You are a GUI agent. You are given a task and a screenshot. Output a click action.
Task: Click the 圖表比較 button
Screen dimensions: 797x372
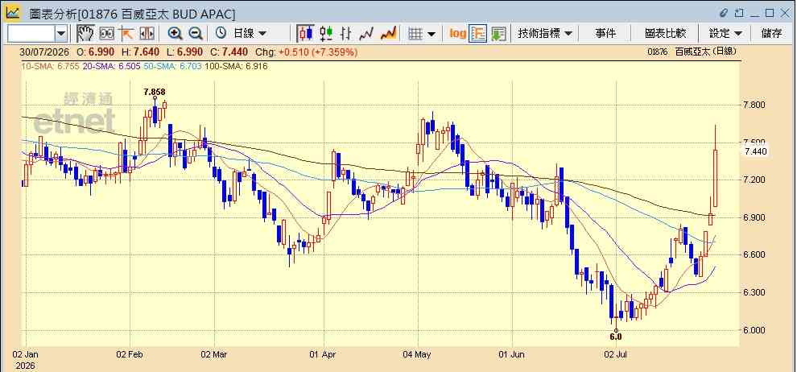[665, 34]
